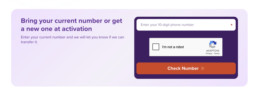
Task: Open the reCAPTCHA Terms link
Action: [x=217, y=54]
